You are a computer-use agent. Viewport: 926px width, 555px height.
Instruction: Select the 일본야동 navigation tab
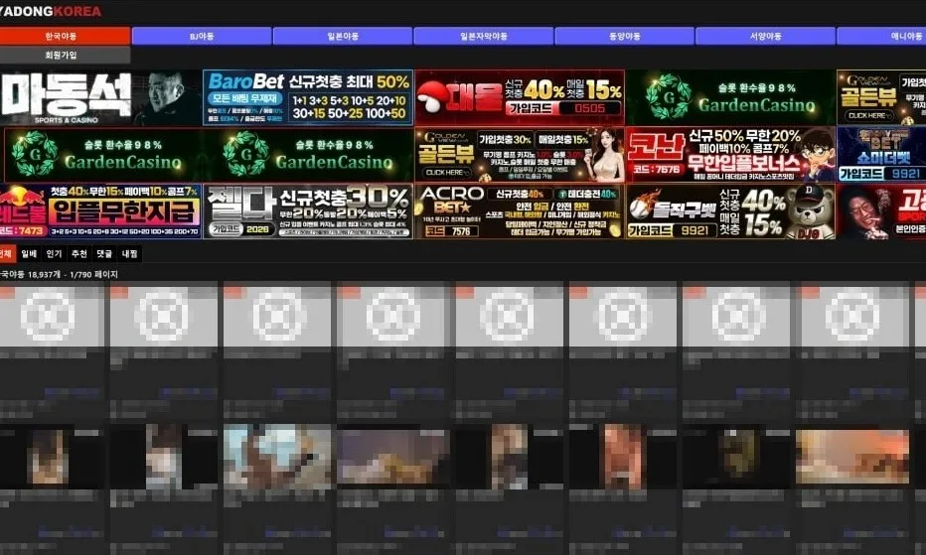coord(343,36)
